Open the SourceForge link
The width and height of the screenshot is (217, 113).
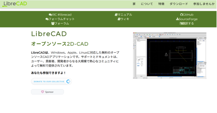(x=188, y=19)
